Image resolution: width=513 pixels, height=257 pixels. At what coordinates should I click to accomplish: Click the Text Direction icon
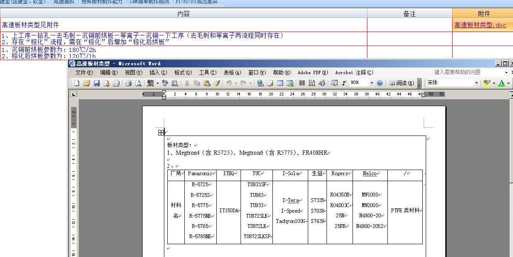click(312, 83)
